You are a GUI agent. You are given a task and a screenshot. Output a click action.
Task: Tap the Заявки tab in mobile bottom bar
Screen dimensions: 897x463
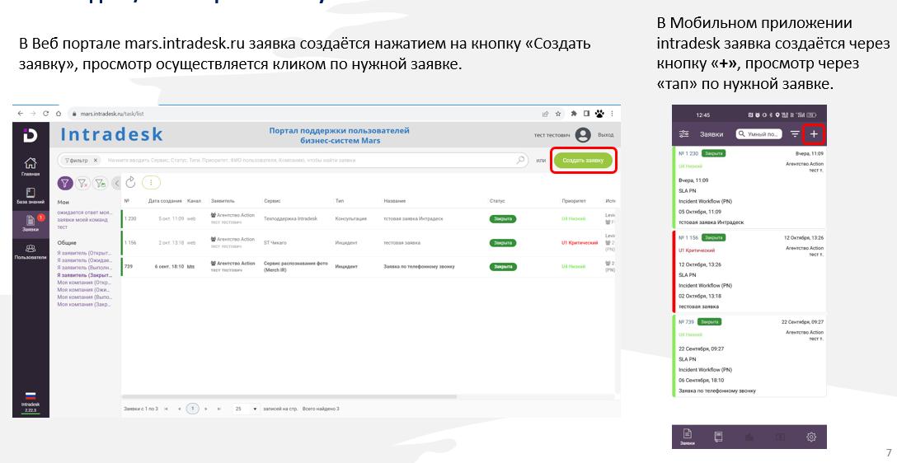687,437
